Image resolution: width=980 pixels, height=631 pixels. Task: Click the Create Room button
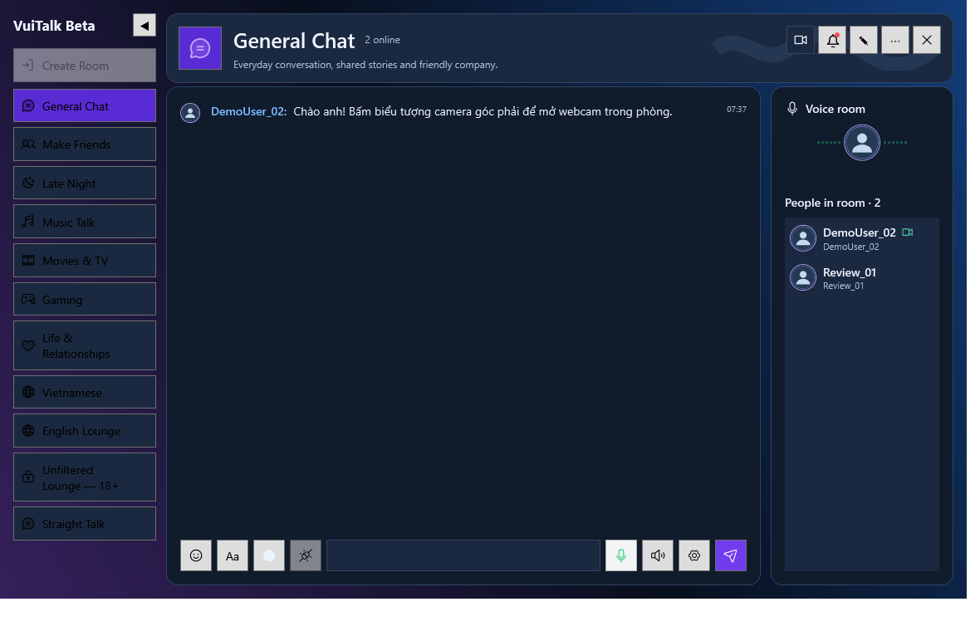85,66
